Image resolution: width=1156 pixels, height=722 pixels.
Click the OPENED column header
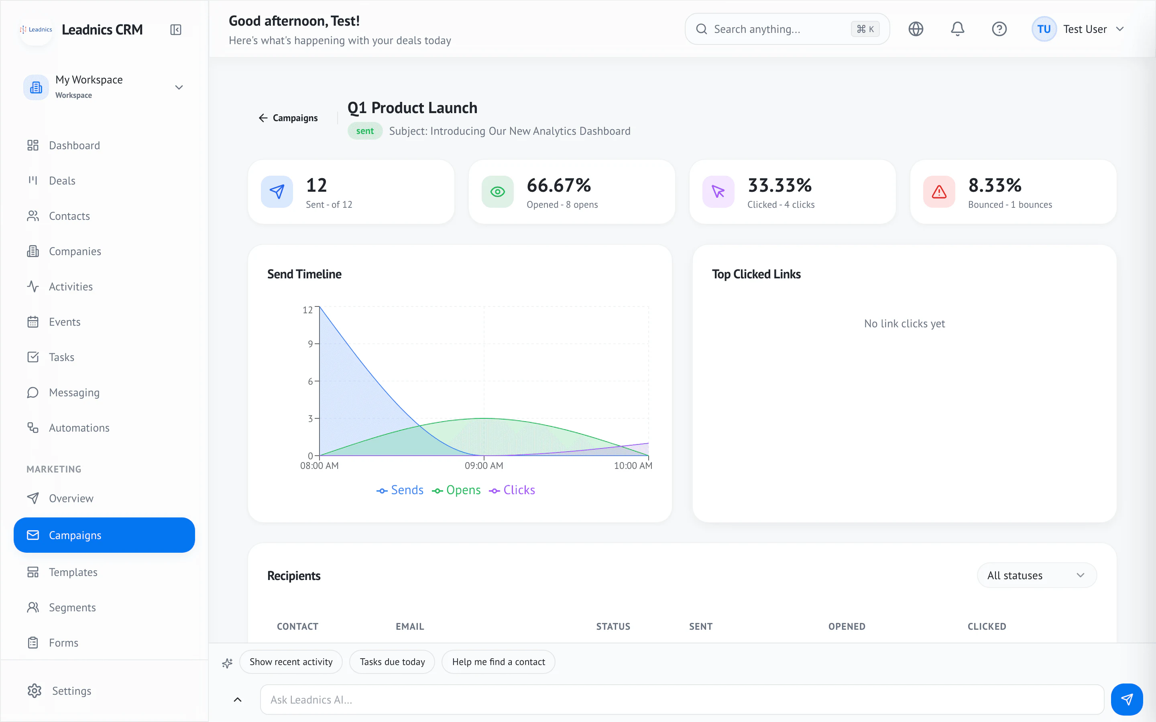coord(847,627)
